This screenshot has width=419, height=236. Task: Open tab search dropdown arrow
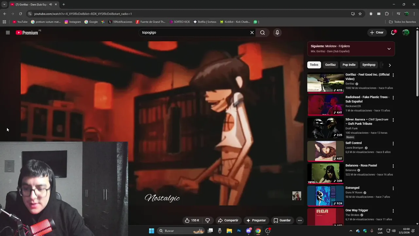point(4,4)
